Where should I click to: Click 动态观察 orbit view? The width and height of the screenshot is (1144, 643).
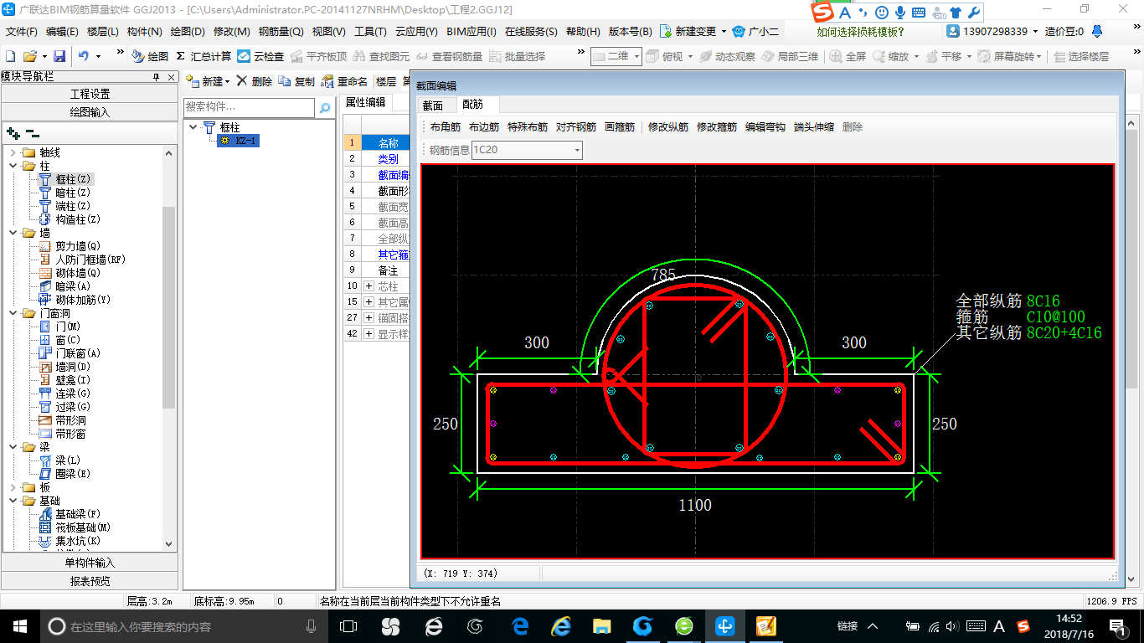(x=727, y=56)
